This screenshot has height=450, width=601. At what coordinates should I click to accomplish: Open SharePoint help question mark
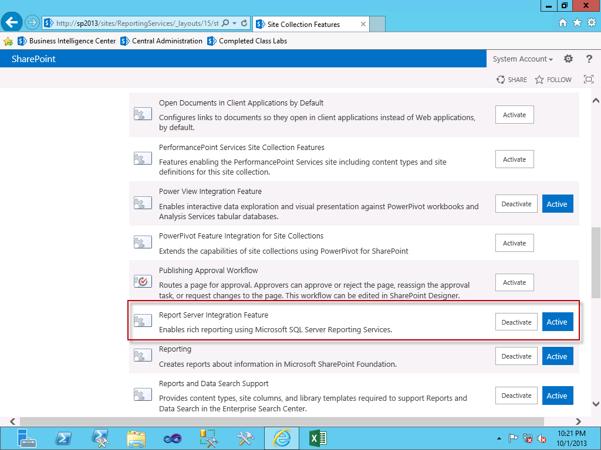point(589,59)
